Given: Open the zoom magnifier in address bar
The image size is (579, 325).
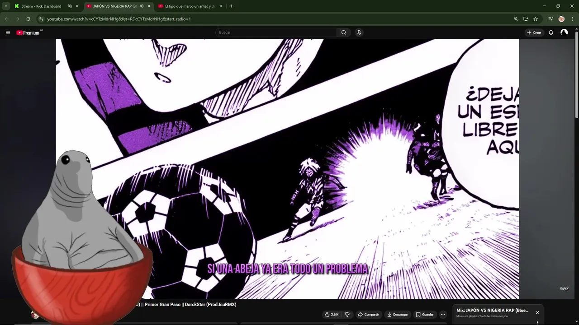Looking at the screenshot, I should (516, 19).
